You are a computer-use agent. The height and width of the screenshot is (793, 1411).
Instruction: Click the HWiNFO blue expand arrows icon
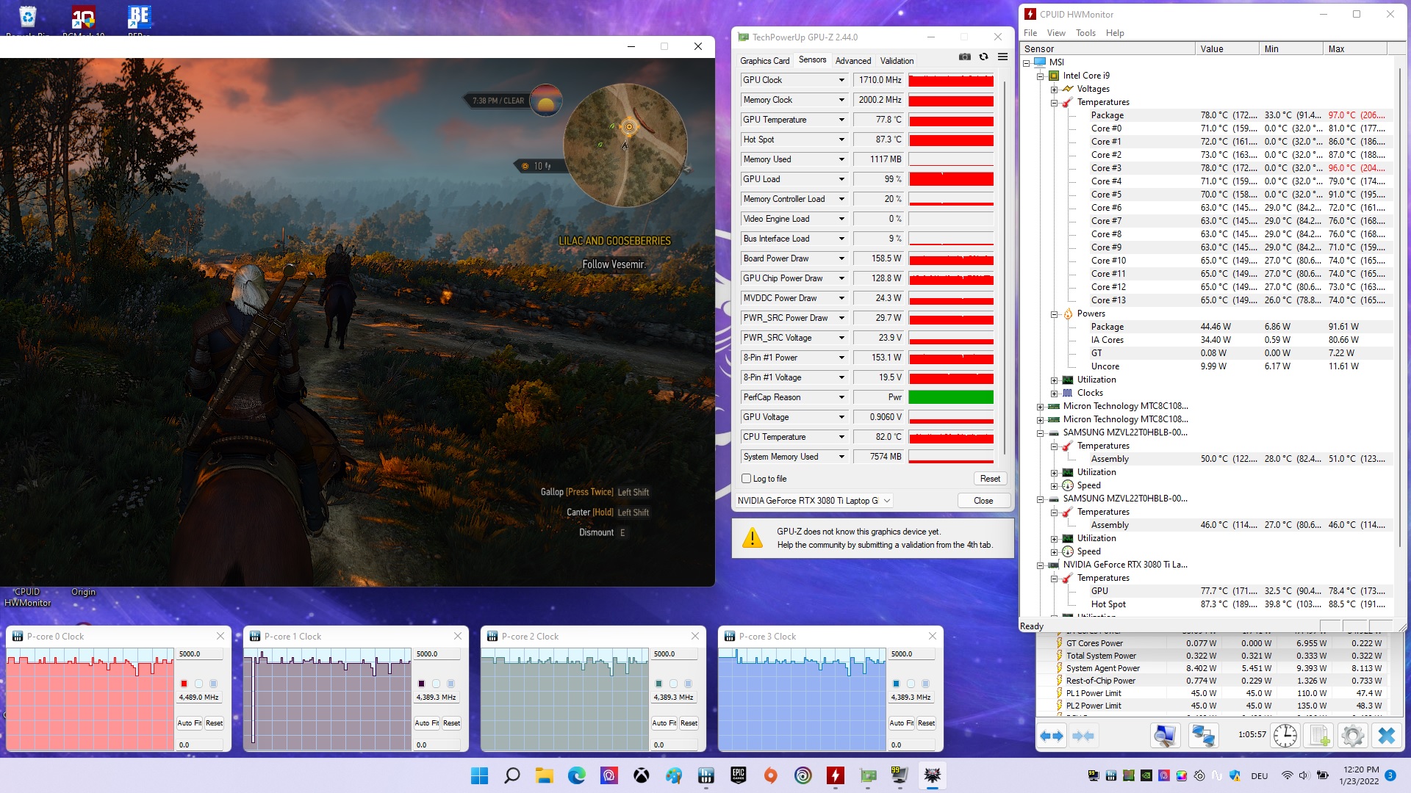(x=1052, y=735)
